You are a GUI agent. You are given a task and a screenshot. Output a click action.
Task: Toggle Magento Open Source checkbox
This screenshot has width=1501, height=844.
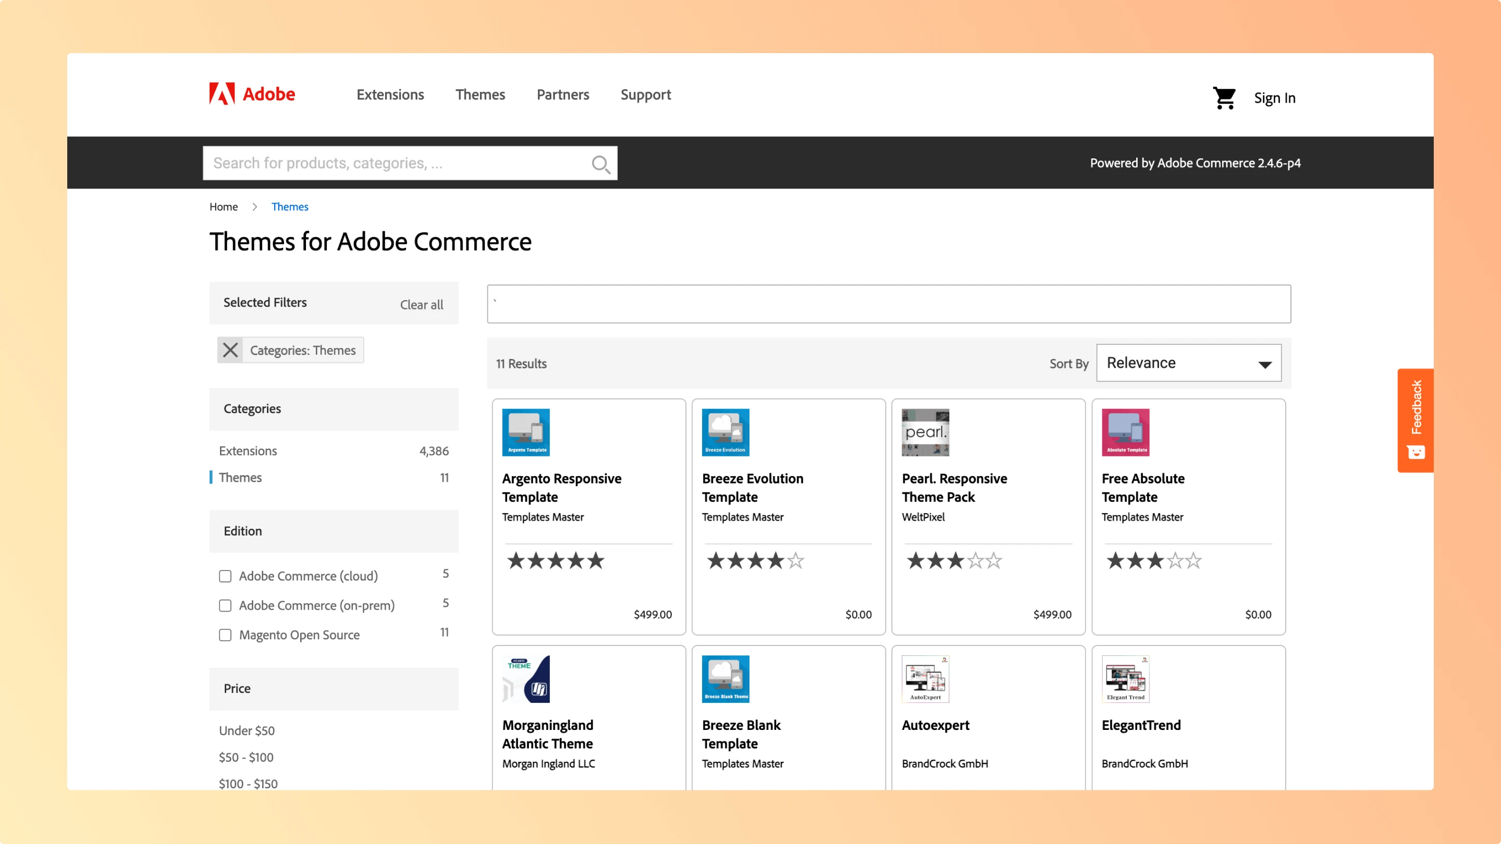[x=225, y=635]
